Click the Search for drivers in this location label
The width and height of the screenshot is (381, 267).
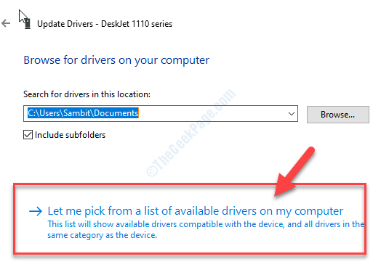(x=87, y=94)
